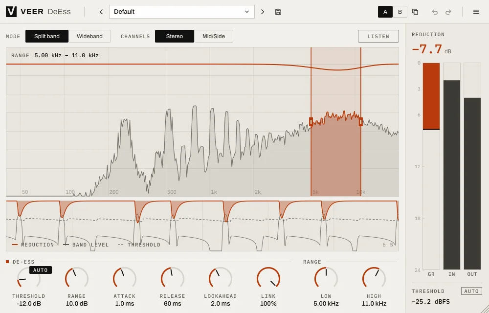Click the High frequency knob
The height and width of the screenshot is (313, 489).
[x=374, y=278]
